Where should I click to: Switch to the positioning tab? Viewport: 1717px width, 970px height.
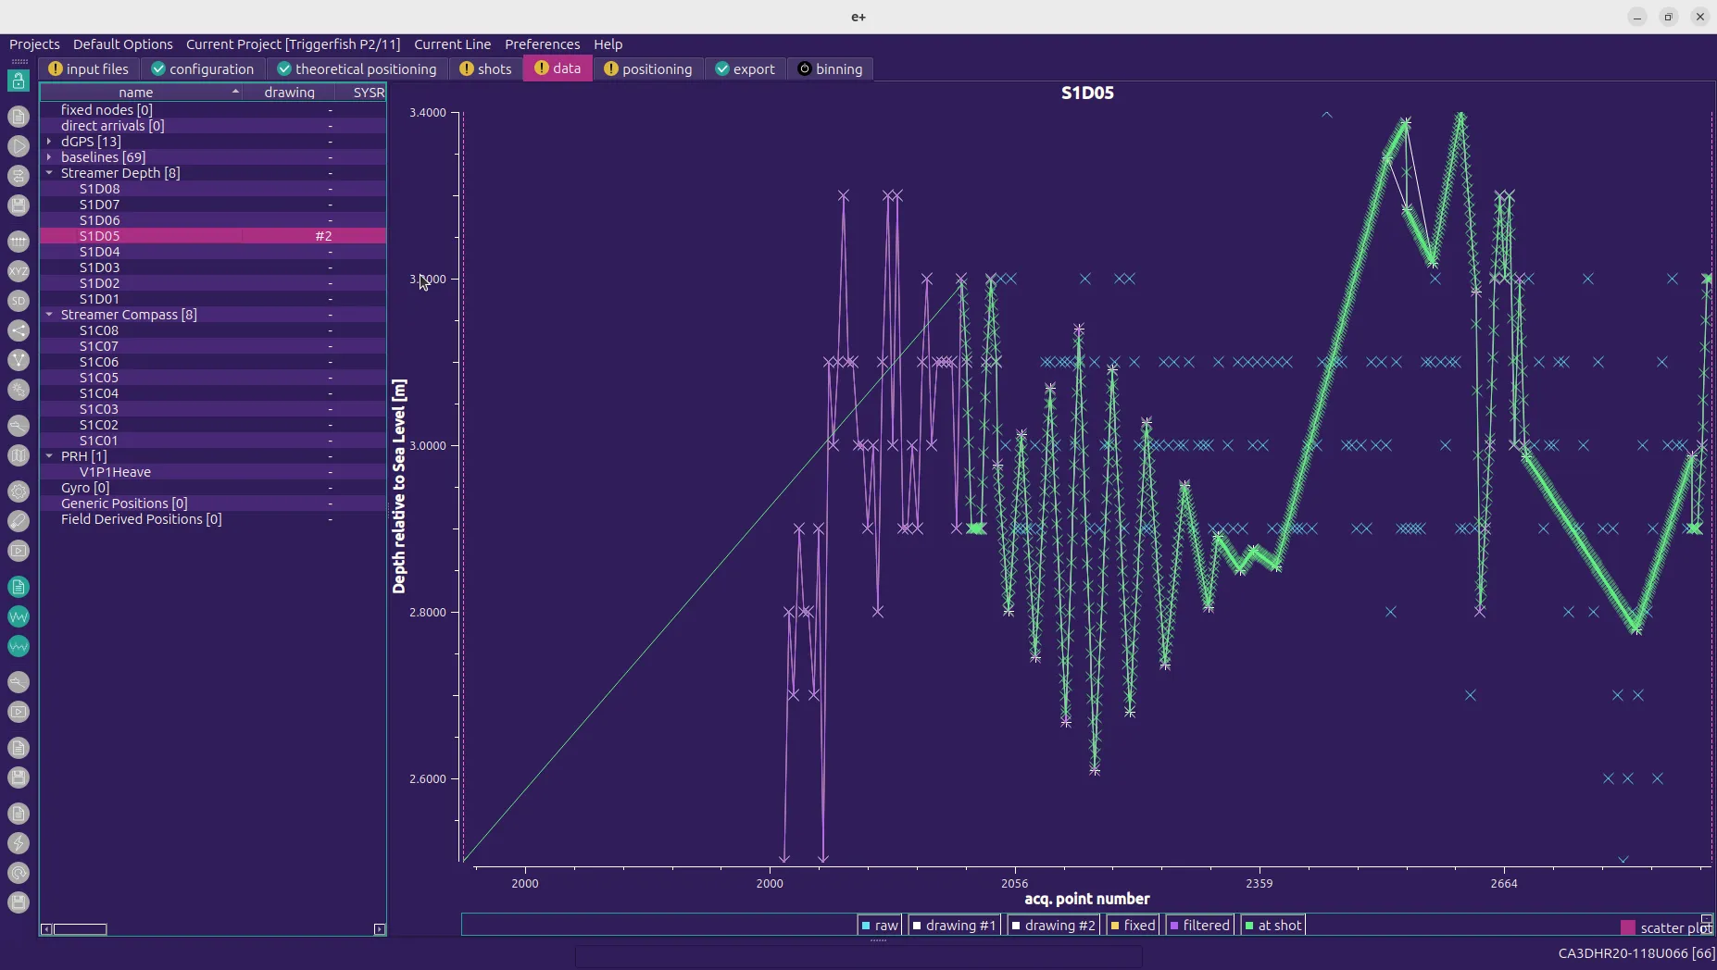pyautogui.click(x=647, y=69)
